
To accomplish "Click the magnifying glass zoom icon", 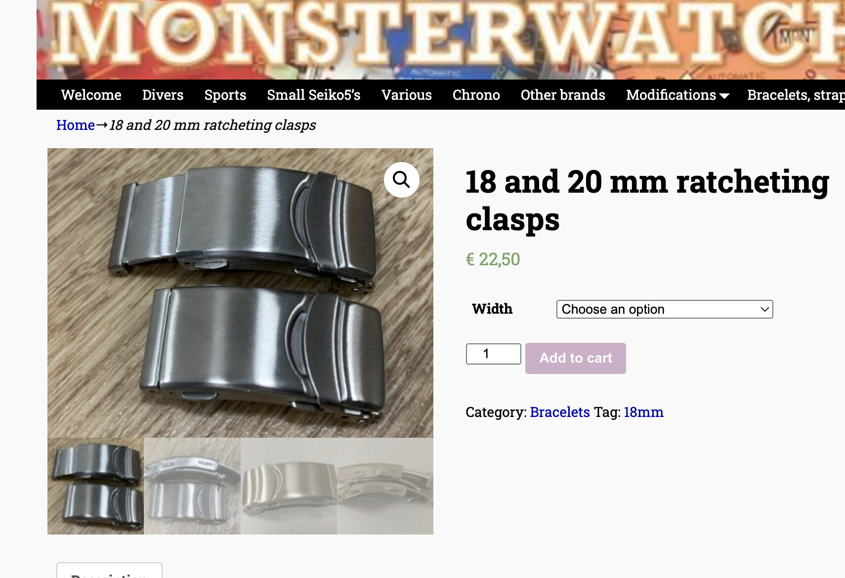I will pyautogui.click(x=401, y=180).
